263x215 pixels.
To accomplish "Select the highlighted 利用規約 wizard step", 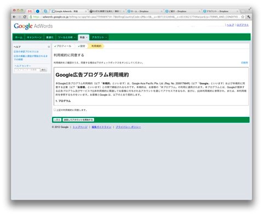I will [x=96, y=46].
